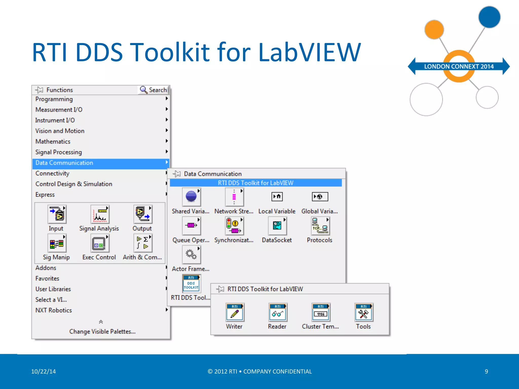Select the RTI Writer icon
This screenshot has height=389, width=519.
(x=235, y=312)
